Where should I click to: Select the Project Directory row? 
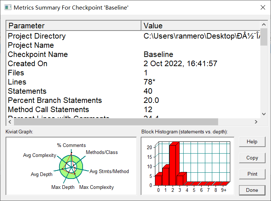133,36
